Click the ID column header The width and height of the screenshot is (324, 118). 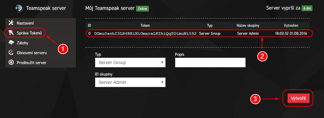[89, 26]
